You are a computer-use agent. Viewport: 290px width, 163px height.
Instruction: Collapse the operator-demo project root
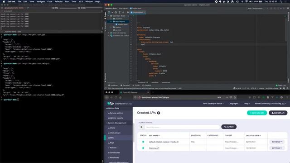(x=109, y=16)
